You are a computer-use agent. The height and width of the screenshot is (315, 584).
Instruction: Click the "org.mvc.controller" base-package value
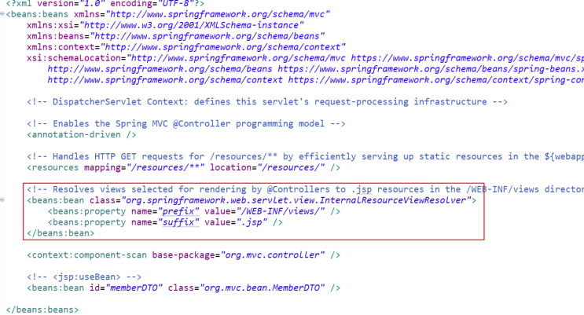273,255
